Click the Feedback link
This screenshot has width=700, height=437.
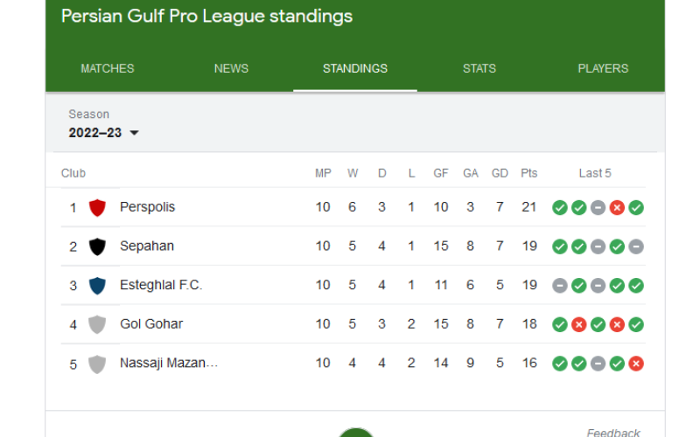[x=613, y=432]
